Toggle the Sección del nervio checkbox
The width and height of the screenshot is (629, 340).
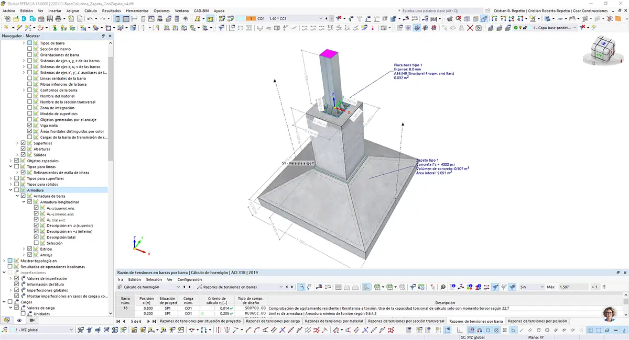(29, 49)
